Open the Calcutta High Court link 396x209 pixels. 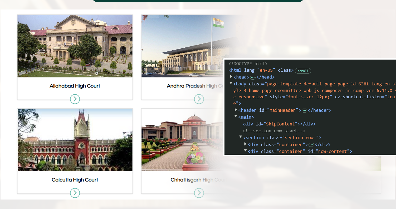coord(75,180)
